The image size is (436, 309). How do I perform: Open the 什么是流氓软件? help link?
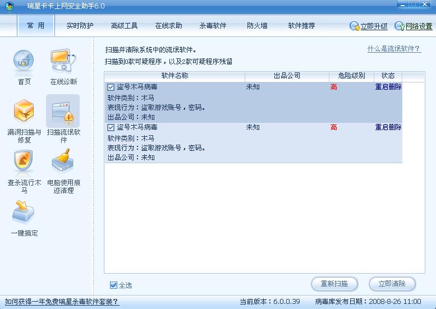pos(394,49)
